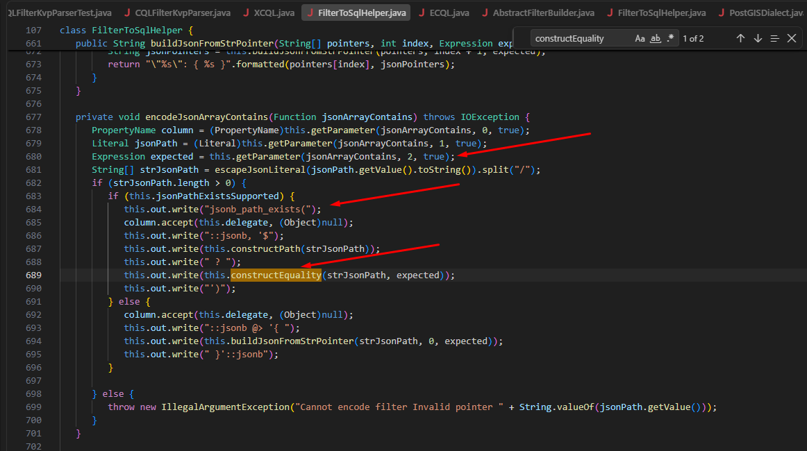Click Java icon of PostGISDialect.java tab
Viewport: 807px width, 451px height.
pos(721,13)
